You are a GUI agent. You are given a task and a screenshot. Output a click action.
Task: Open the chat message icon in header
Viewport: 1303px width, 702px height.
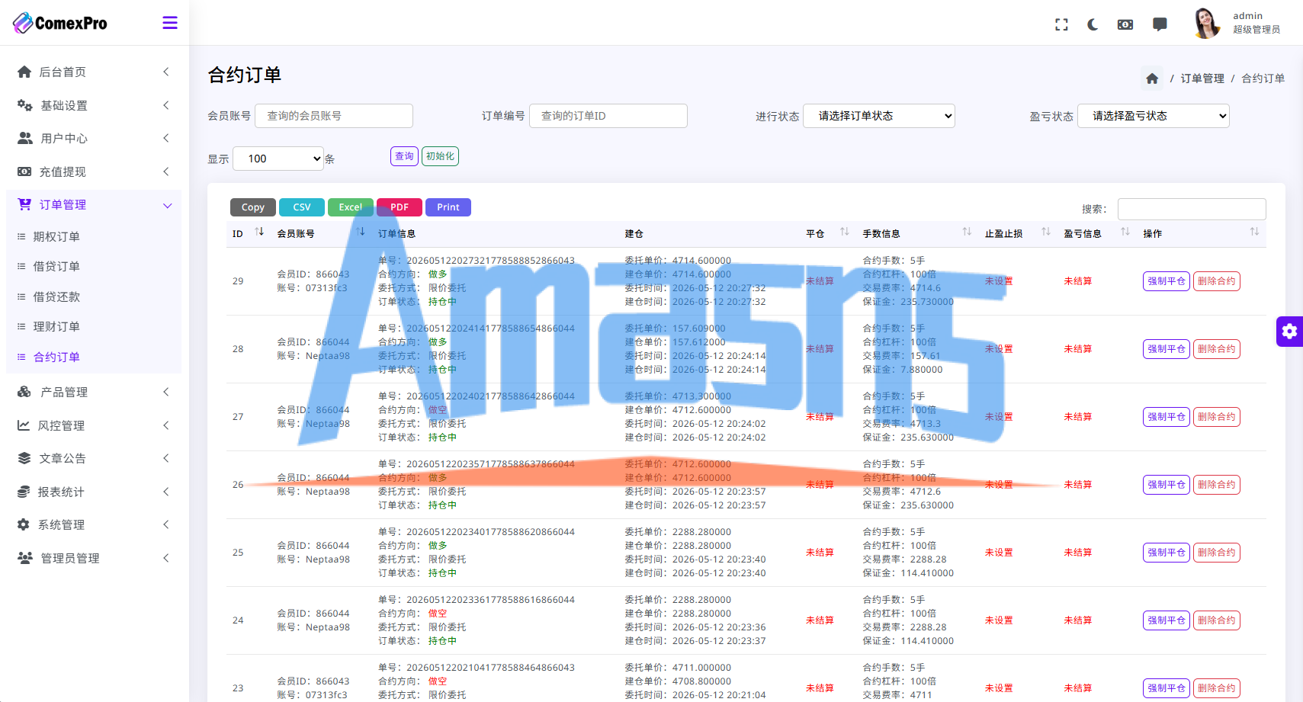pyautogui.click(x=1160, y=24)
